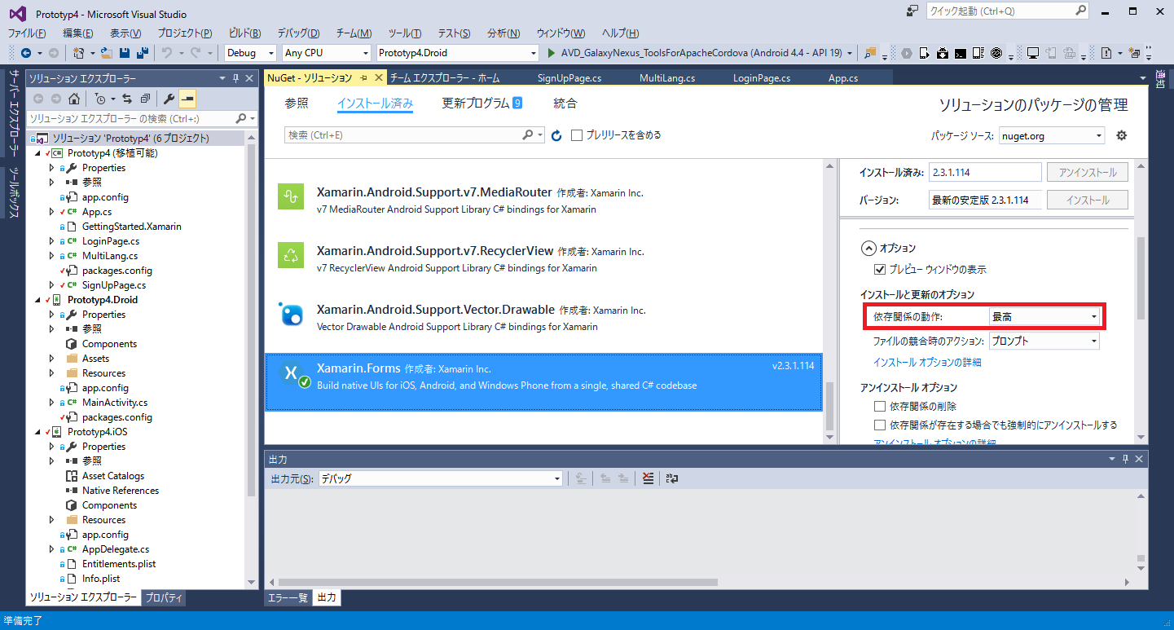This screenshot has width=1174, height=630.
Task: Click the Find in Files toolbar icon
Action: [x=870, y=53]
